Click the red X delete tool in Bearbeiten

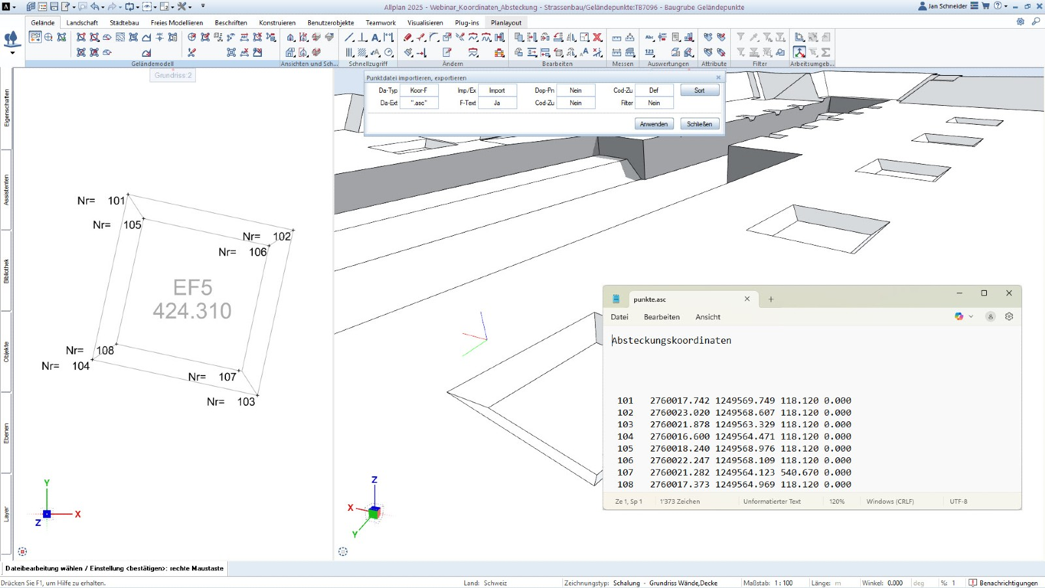click(x=597, y=37)
